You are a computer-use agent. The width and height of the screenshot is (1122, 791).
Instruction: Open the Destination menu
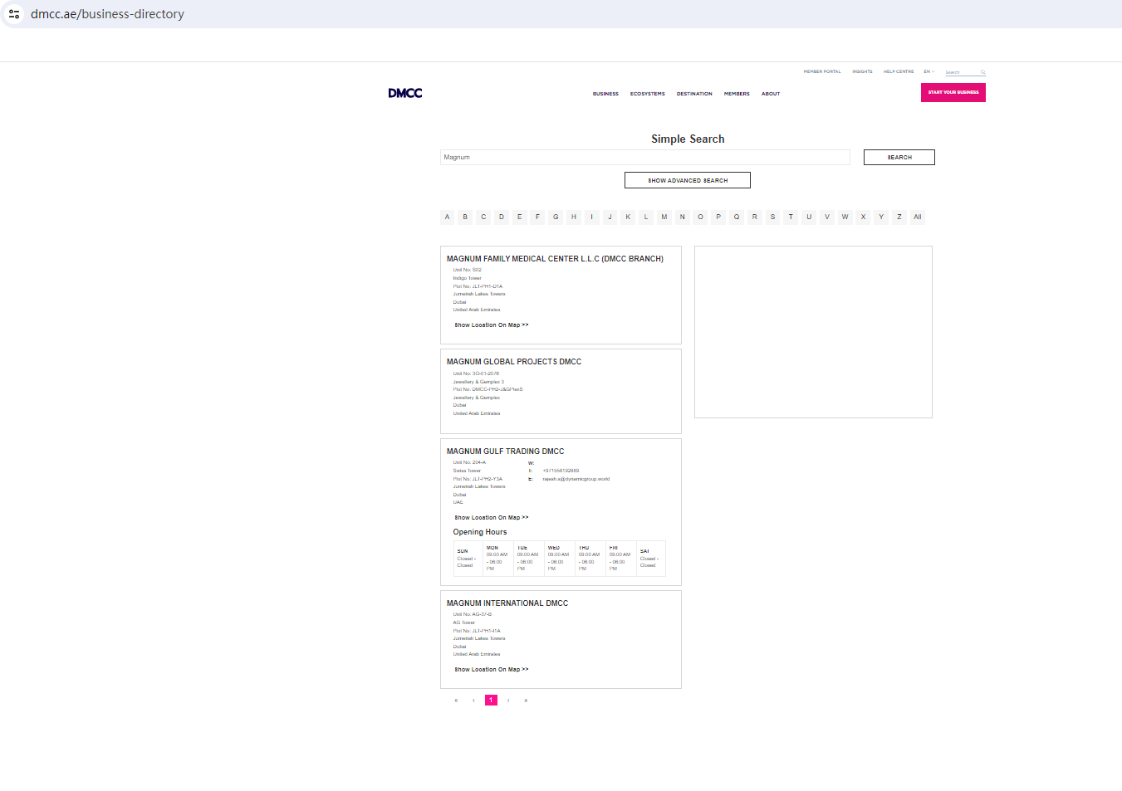694,94
